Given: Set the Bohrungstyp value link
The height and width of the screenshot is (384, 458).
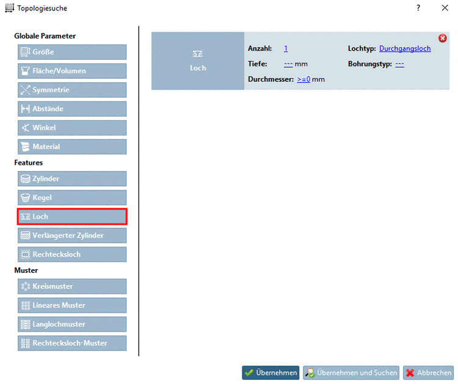Looking at the screenshot, I should tap(399, 64).
